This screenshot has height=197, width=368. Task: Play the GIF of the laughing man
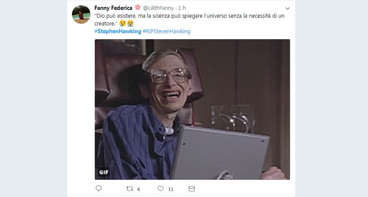[192, 109]
